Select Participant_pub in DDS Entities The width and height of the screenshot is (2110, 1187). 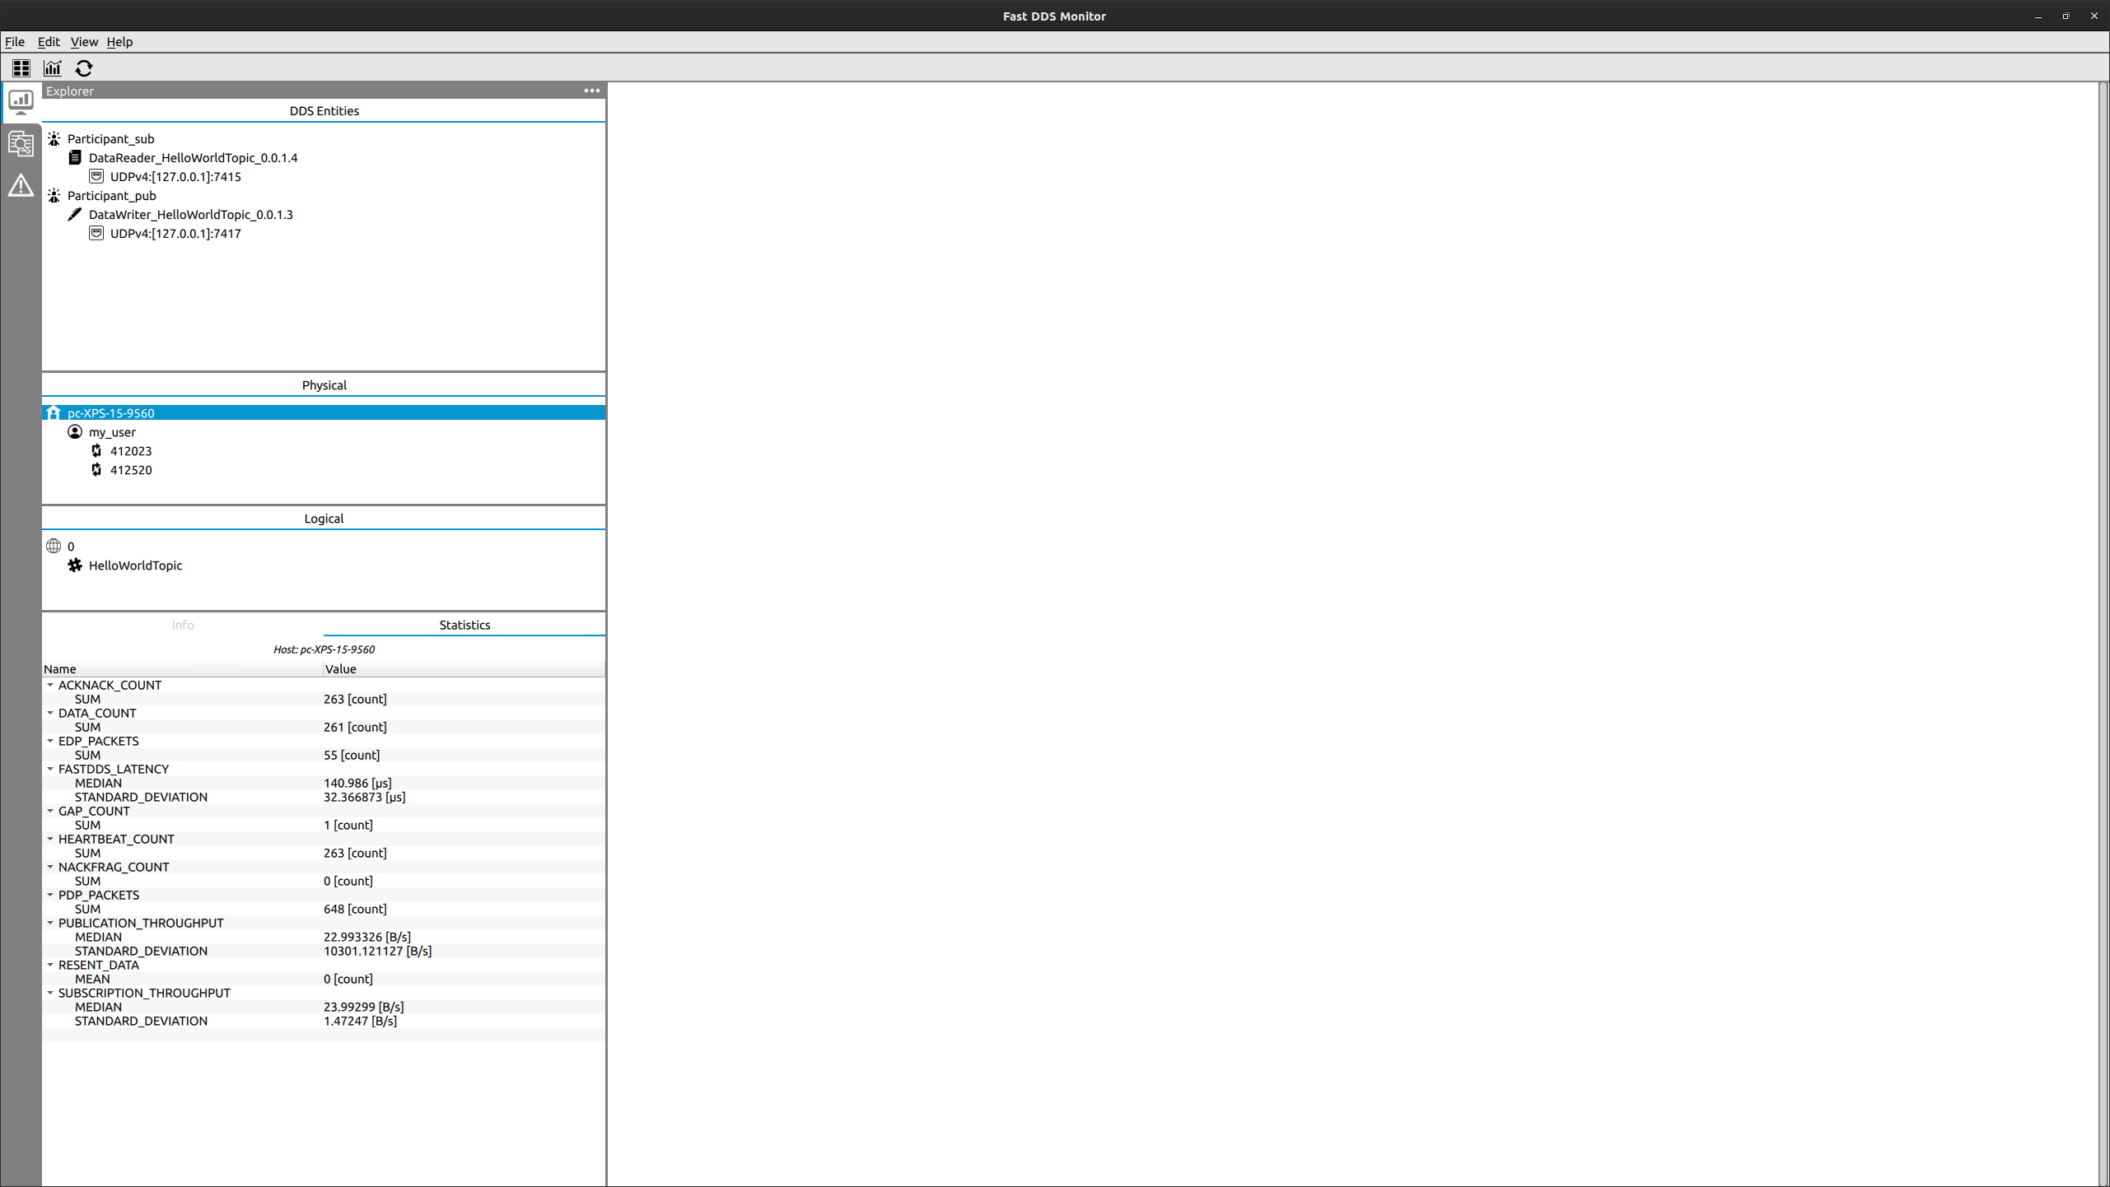pos(111,195)
